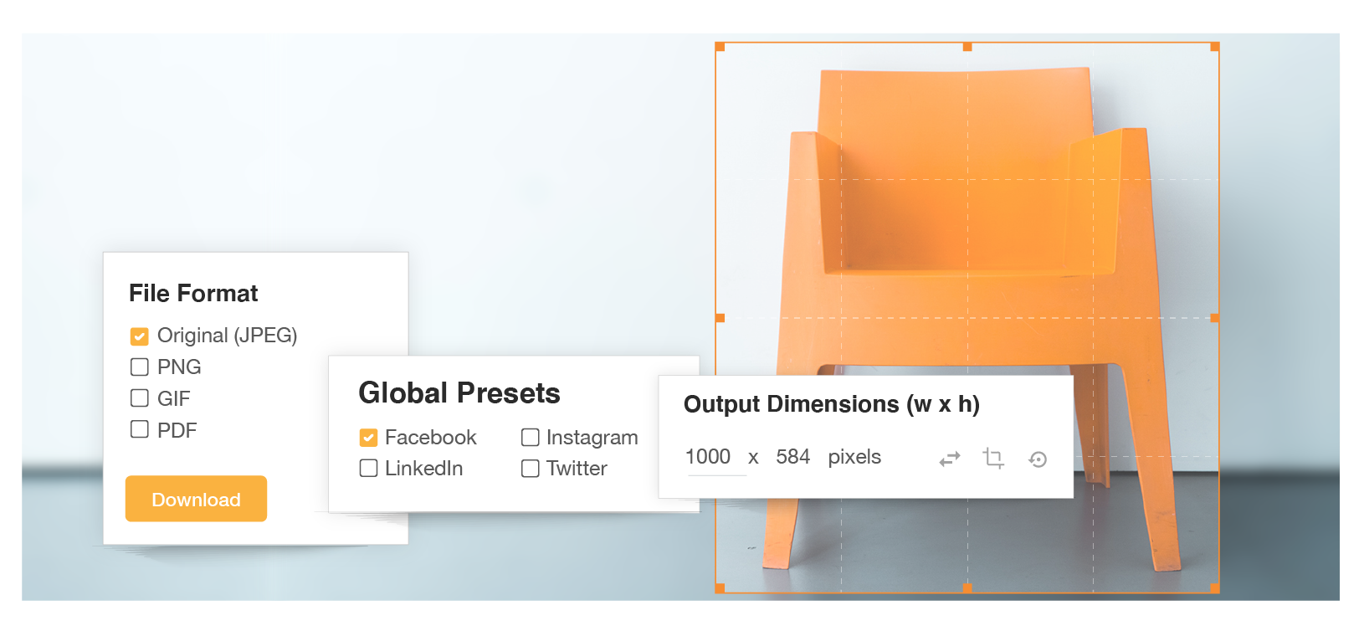
Task: Enable the PDF file format
Action: point(139,429)
